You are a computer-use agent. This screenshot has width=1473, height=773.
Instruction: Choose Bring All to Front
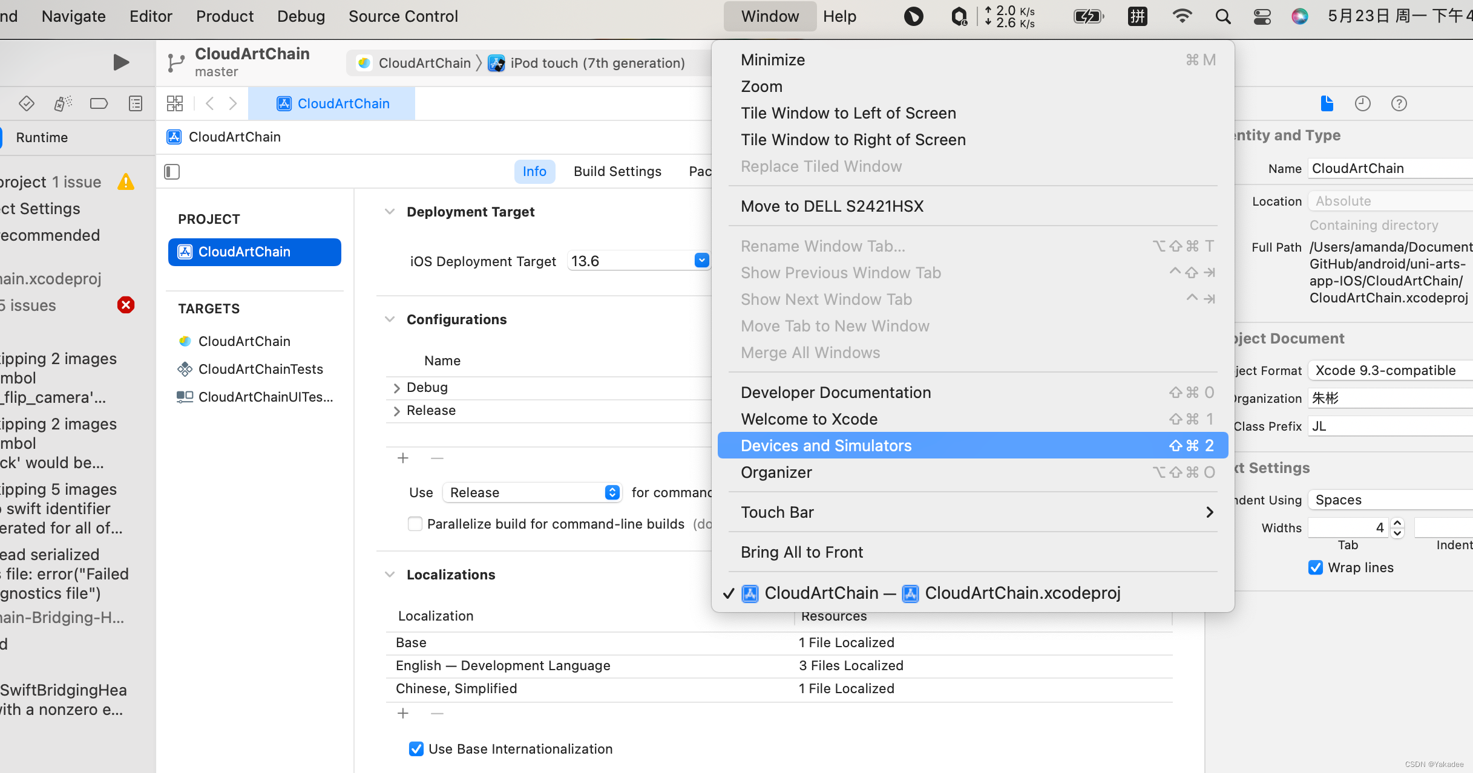[973, 552]
